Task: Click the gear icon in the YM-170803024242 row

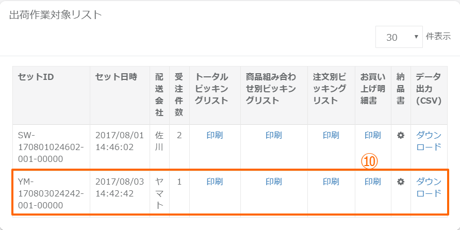Action: (x=401, y=182)
